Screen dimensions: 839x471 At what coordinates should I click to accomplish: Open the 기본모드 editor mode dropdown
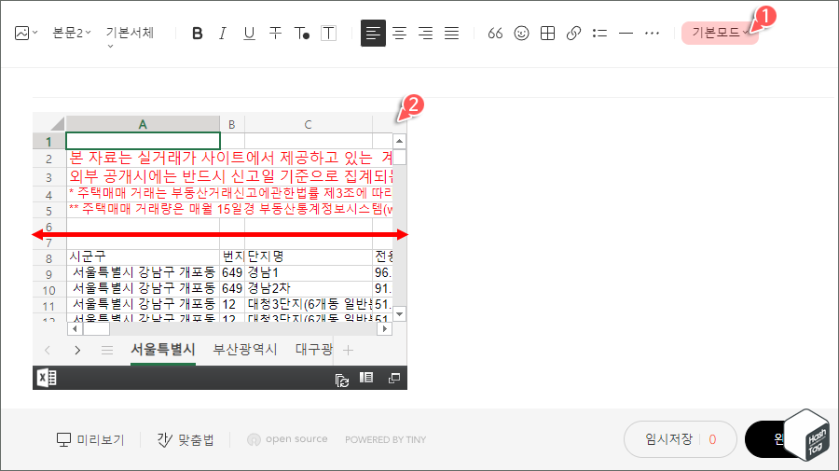[x=720, y=33]
